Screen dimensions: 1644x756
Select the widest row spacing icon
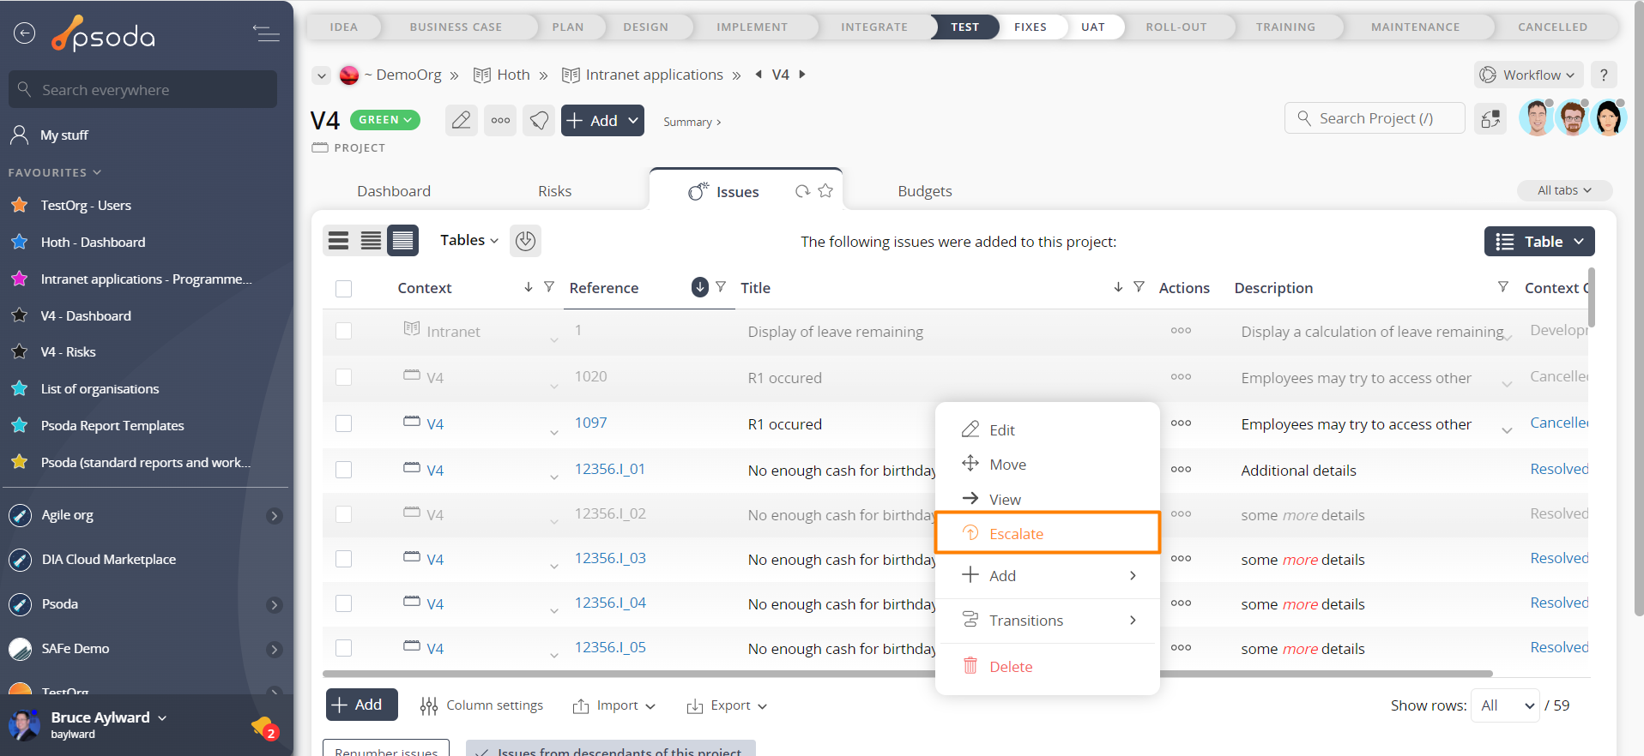tap(339, 241)
